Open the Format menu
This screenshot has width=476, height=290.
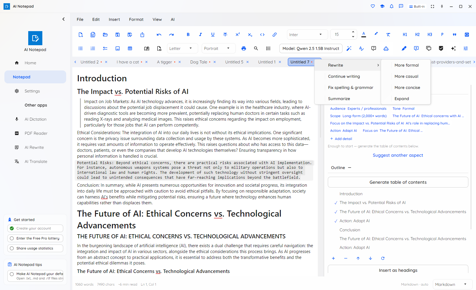point(136,19)
